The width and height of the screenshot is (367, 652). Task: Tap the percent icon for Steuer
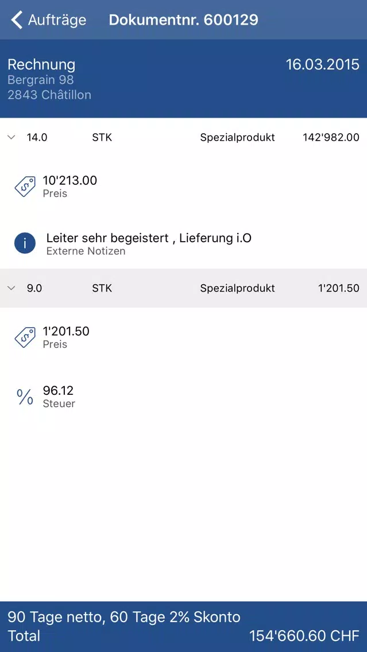pyautogui.click(x=25, y=397)
